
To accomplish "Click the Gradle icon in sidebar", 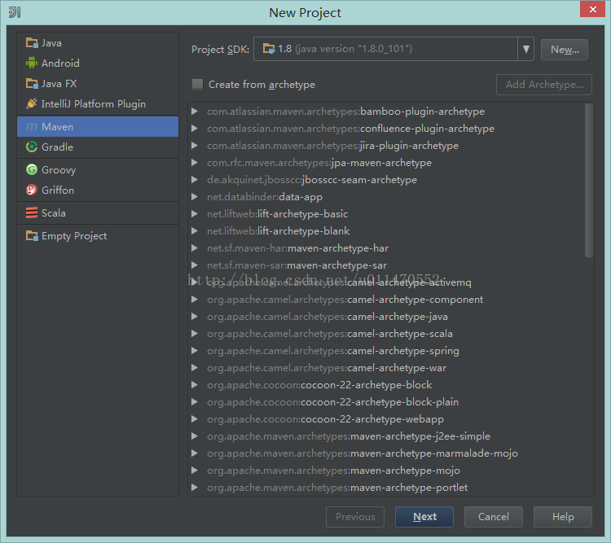I will [x=32, y=147].
